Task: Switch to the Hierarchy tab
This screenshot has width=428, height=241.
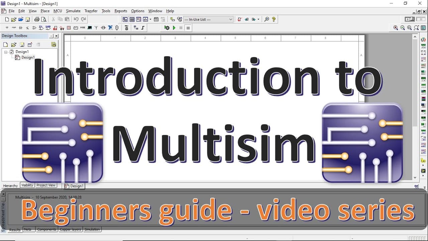Action: 10,186
